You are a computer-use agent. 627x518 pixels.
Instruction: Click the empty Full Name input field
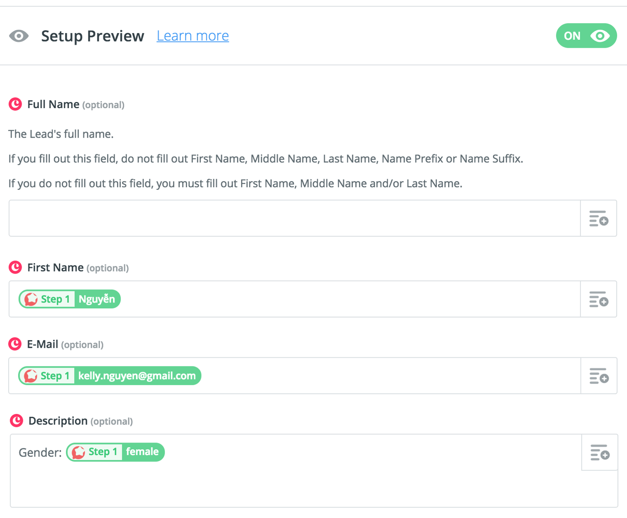pyautogui.click(x=295, y=218)
